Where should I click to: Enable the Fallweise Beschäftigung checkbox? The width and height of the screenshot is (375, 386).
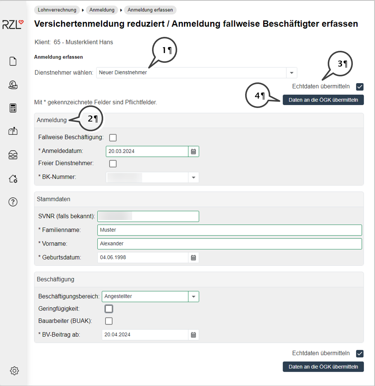[x=113, y=137]
